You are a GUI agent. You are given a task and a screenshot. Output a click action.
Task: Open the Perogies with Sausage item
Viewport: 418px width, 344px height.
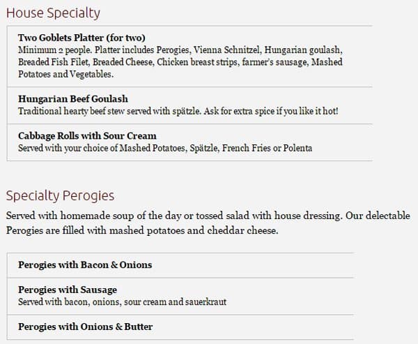click(68, 290)
